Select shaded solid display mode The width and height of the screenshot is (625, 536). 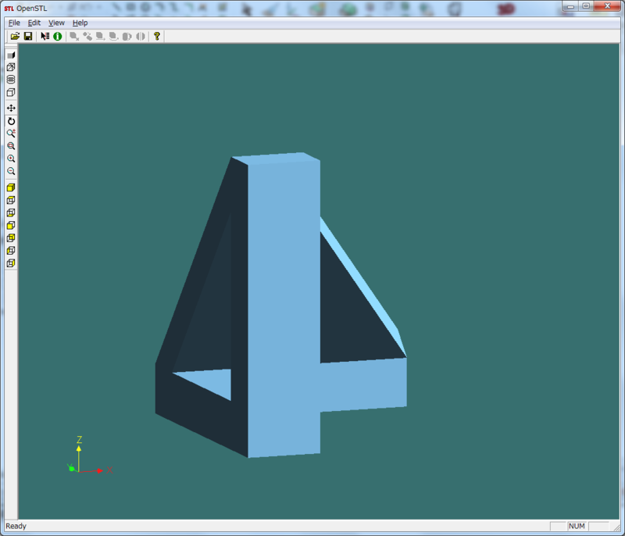pyautogui.click(x=11, y=55)
